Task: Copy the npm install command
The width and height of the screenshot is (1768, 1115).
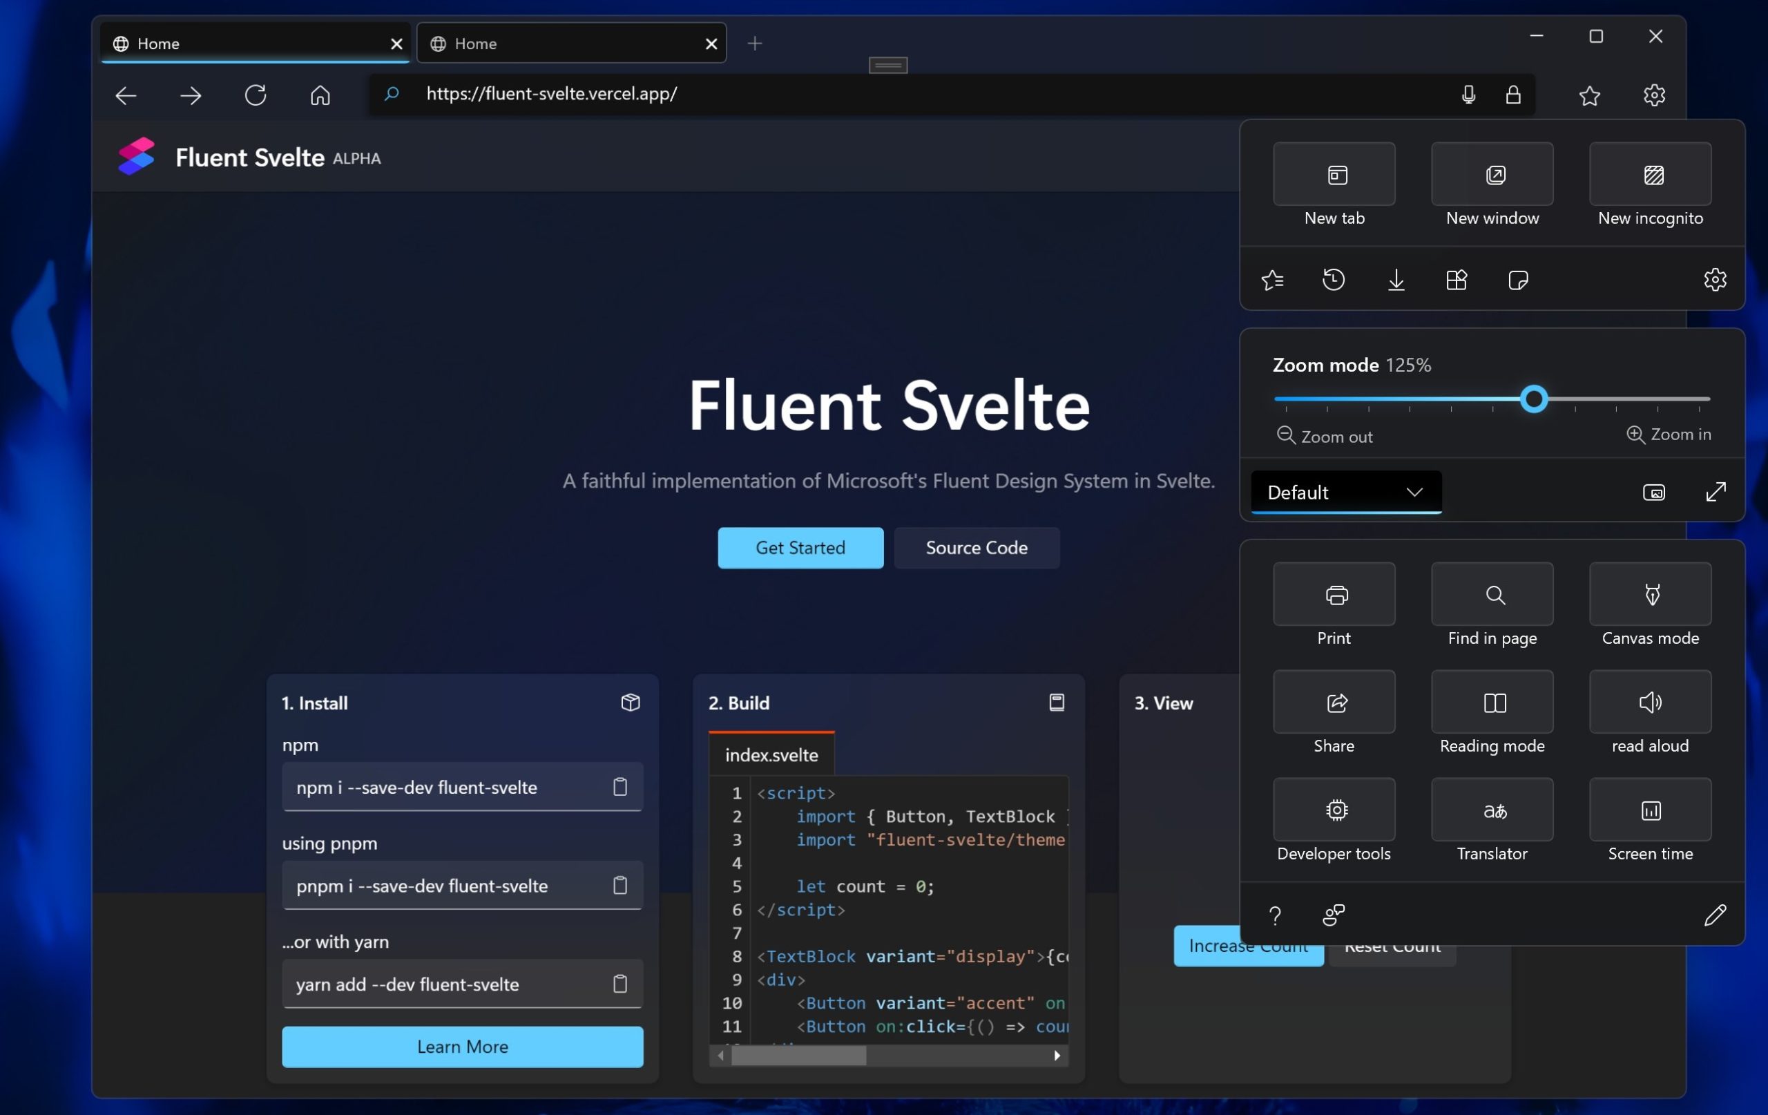Action: click(619, 787)
